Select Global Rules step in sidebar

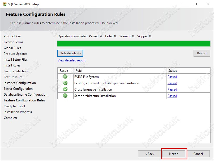tap(12, 48)
